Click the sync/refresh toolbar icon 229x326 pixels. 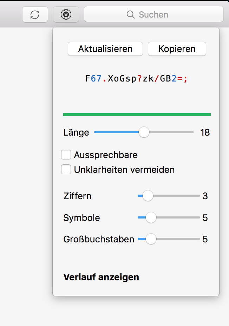35,15
